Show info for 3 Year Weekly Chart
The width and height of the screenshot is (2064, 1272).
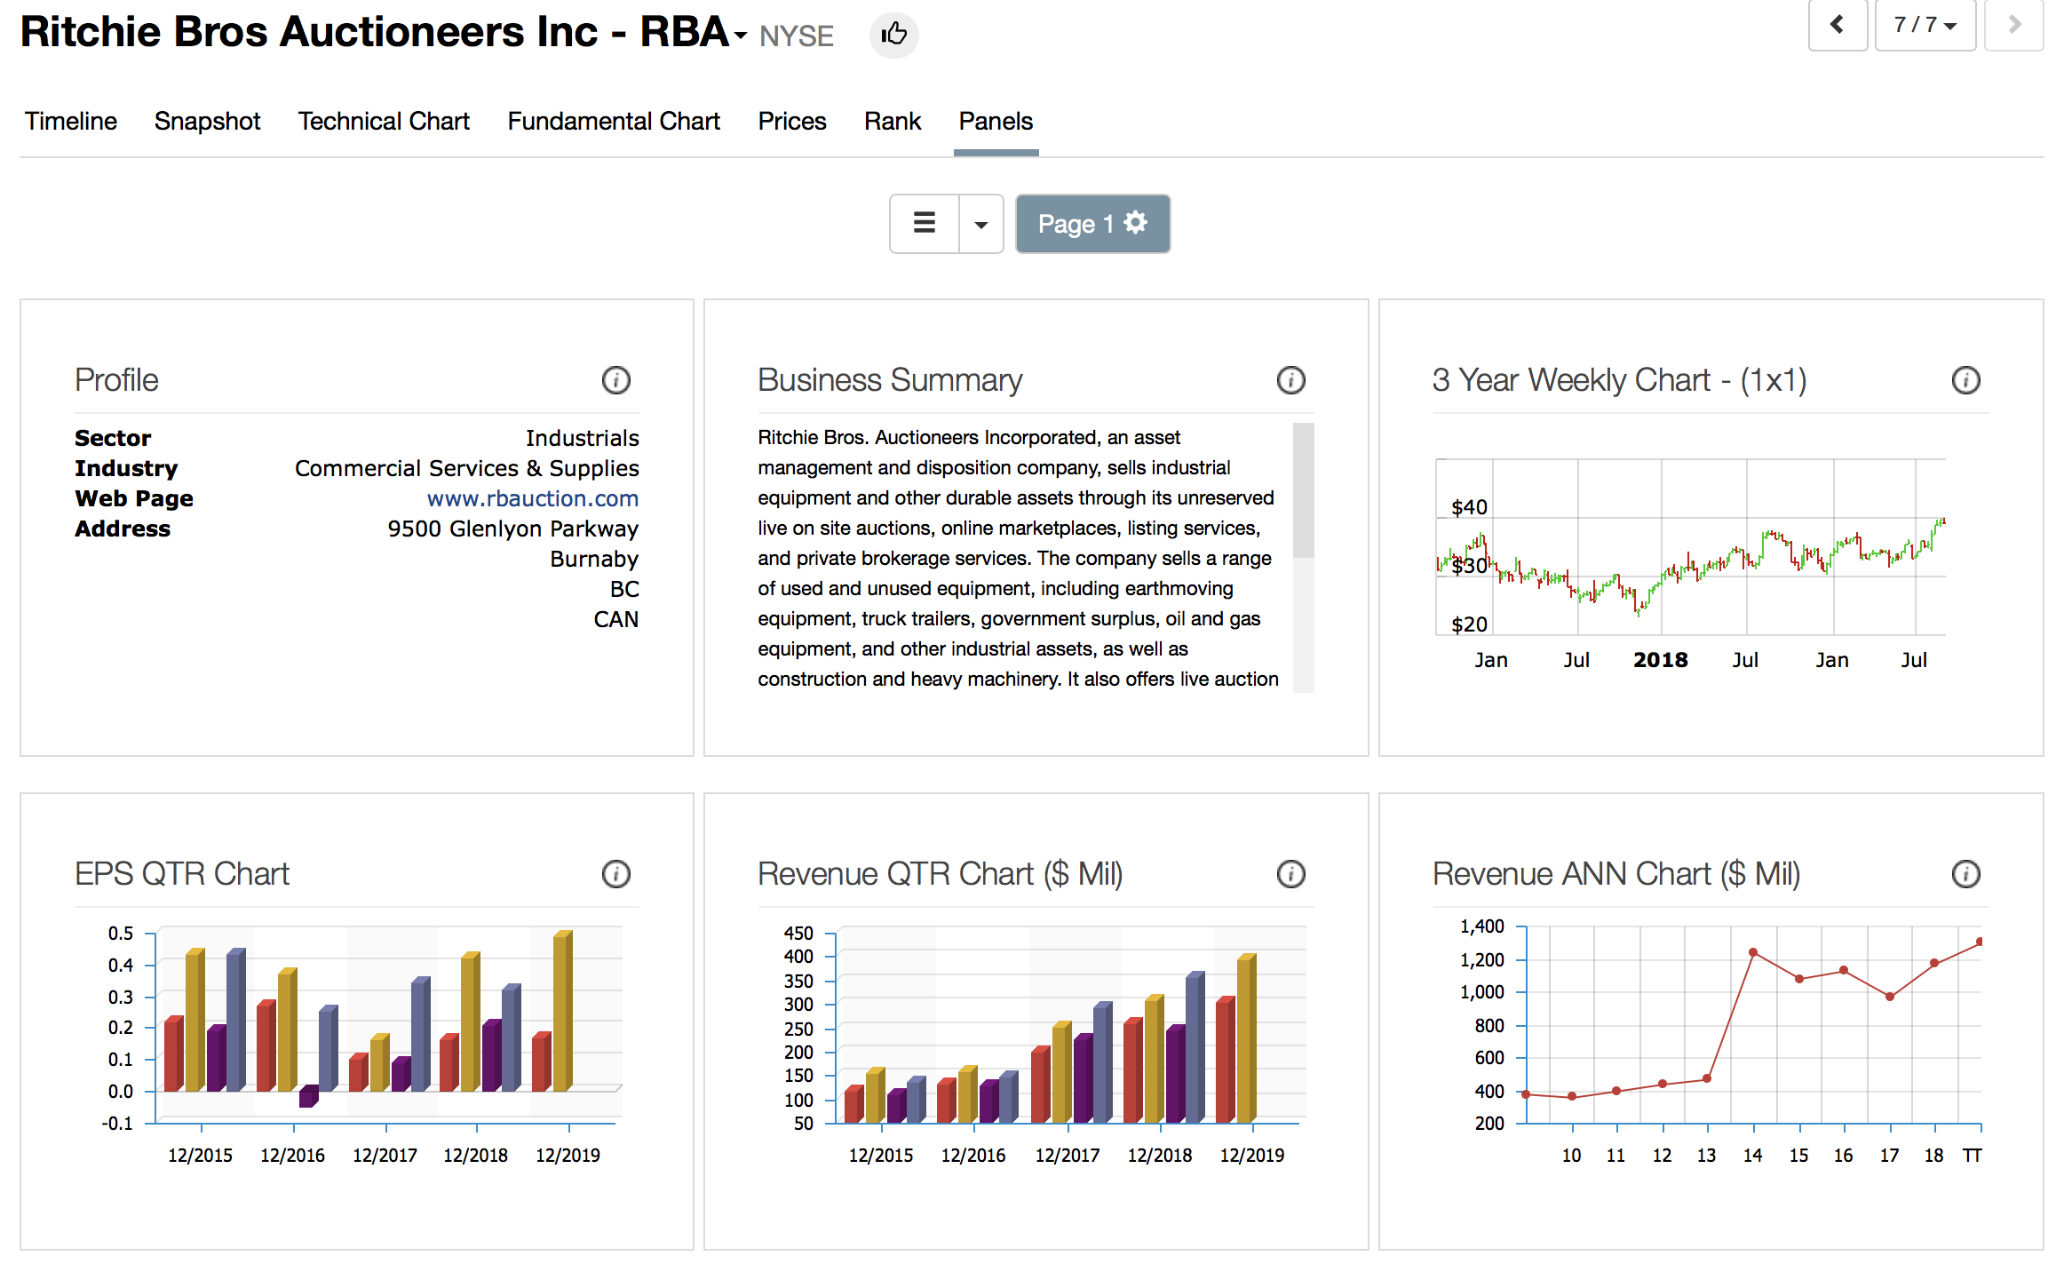[1965, 380]
